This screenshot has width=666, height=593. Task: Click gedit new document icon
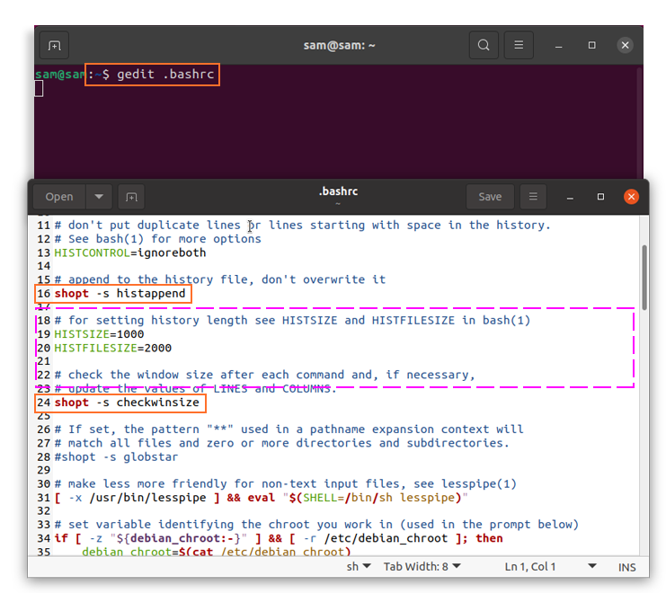131,197
